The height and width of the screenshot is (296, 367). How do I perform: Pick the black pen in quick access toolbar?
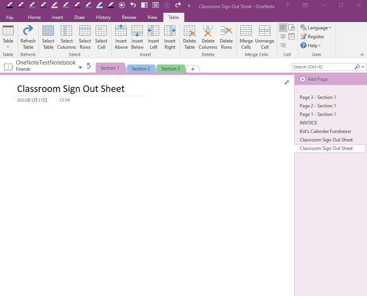10,5
